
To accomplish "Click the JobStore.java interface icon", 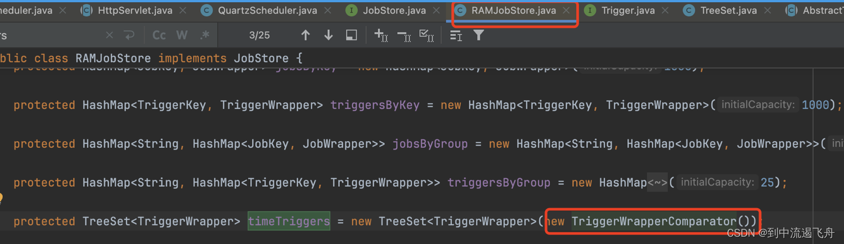I will coord(352,10).
